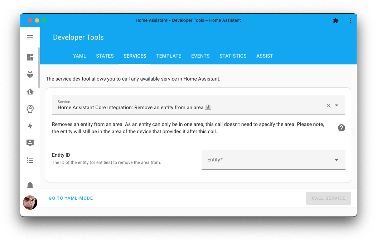This screenshot has height=243, width=377.
Task: Select the contact card sidebar icon
Action: pyautogui.click(x=30, y=143)
